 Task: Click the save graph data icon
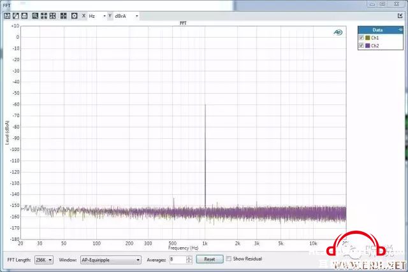pyautogui.click(x=7, y=16)
